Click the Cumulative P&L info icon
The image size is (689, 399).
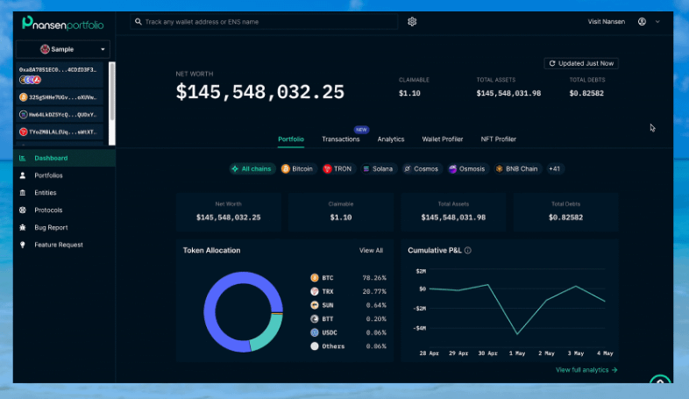tap(468, 251)
